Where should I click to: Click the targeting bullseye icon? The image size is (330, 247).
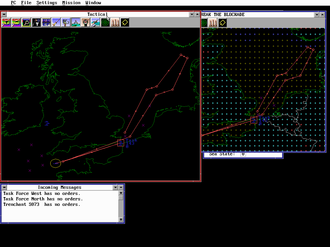tap(85, 23)
